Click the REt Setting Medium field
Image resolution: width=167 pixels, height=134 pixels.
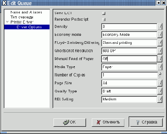tap(129, 99)
